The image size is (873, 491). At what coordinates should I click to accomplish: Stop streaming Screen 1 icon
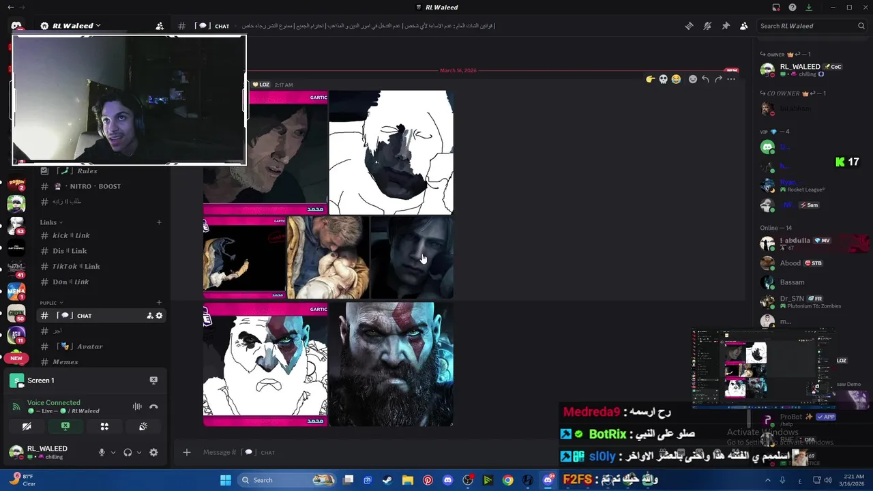coord(153,380)
